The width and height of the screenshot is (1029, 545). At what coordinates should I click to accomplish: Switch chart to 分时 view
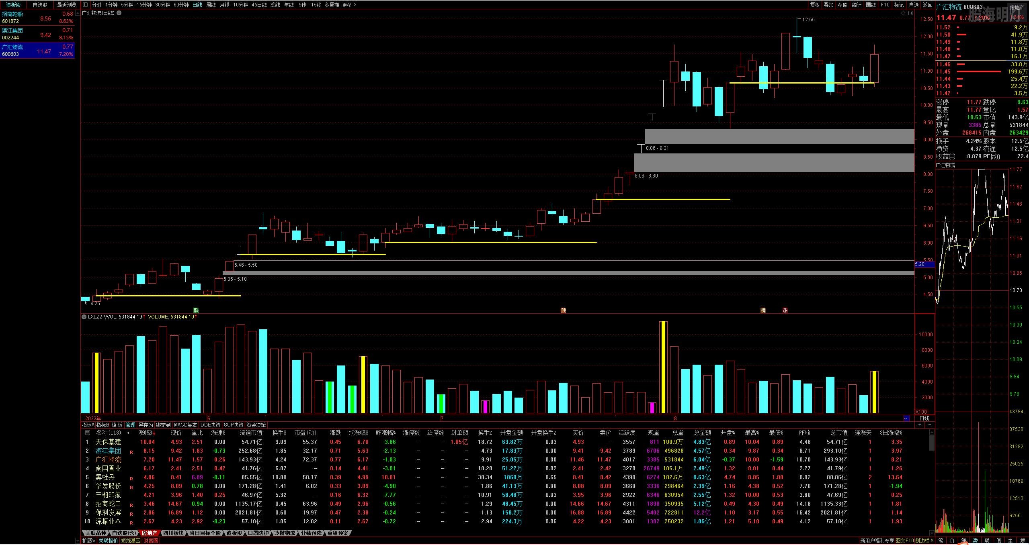point(97,5)
